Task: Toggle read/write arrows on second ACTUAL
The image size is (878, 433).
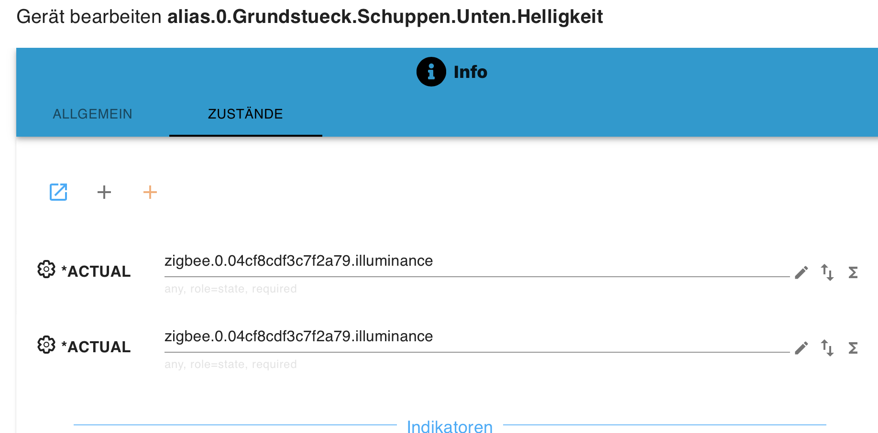Action: [x=827, y=348]
